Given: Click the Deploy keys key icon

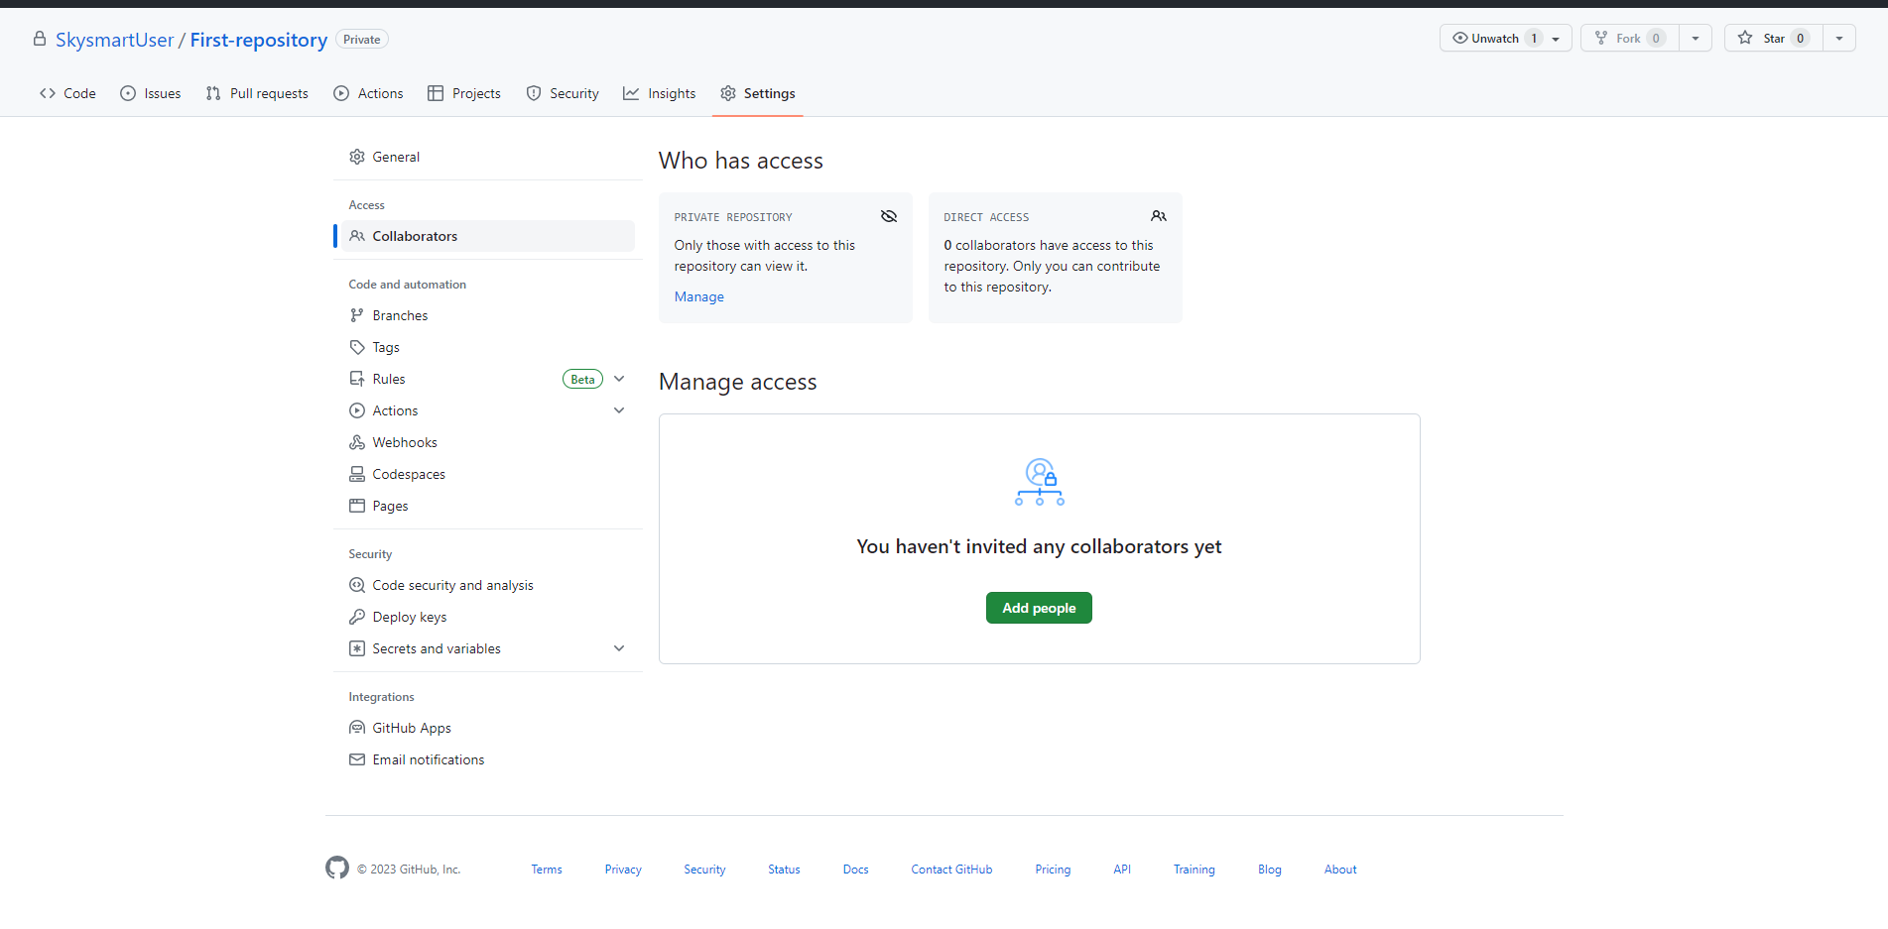Looking at the screenshot, I should coord(357,617).
